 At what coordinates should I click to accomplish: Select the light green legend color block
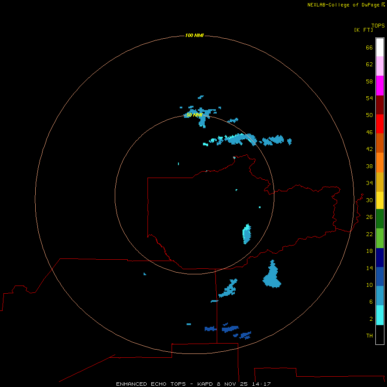point(380,238)
